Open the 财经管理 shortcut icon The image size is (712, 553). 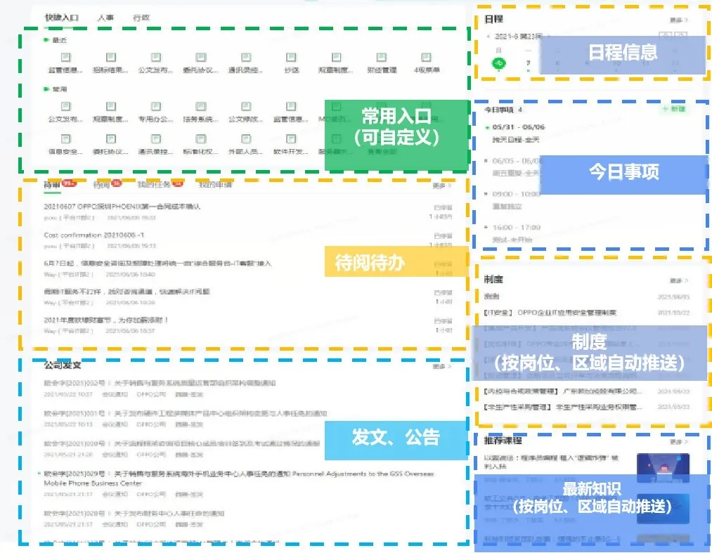click(382, 58)
